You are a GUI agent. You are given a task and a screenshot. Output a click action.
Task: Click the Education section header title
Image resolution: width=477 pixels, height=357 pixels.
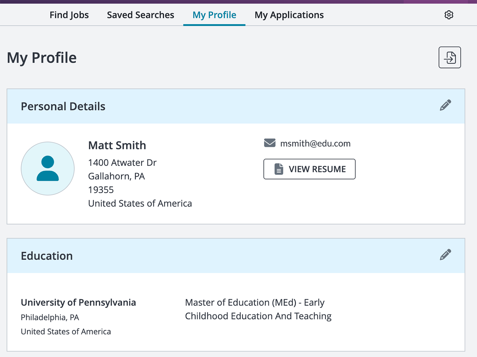[x=47, y=256]
